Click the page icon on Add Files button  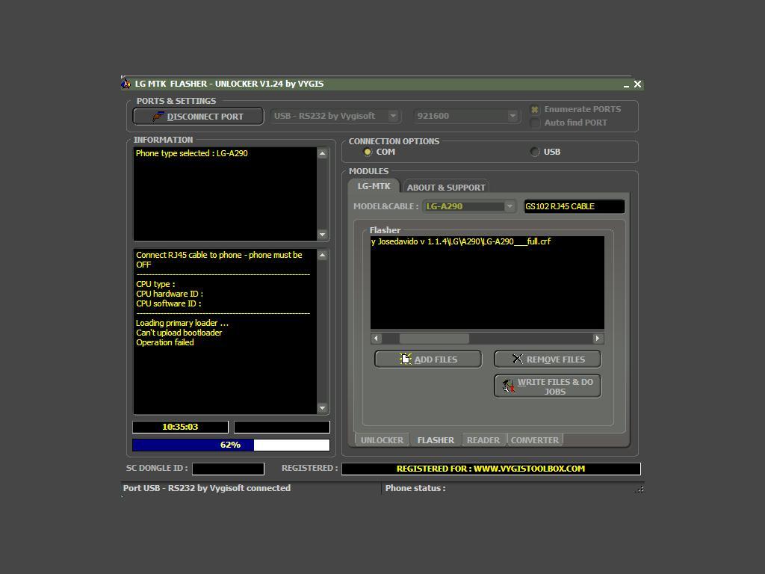tap(406, 359)
